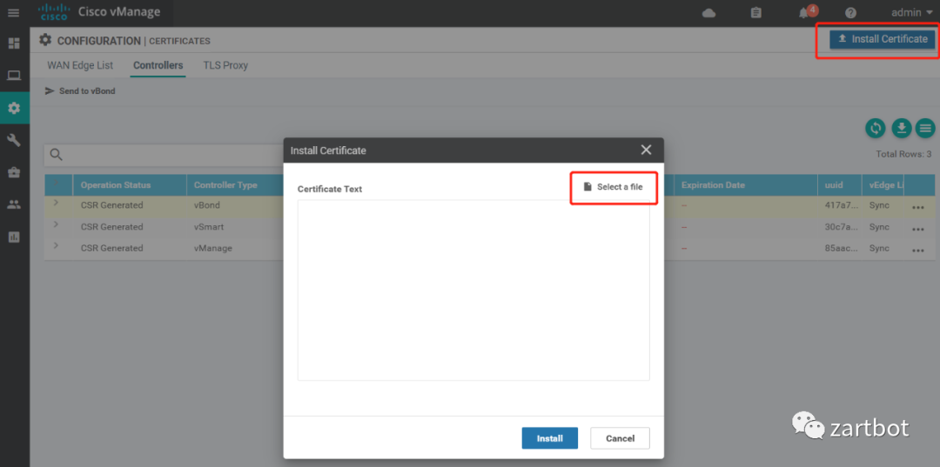Viewport: 940px width, 467px height.
Task: Open the Maintenance briefcase sidebar icon
Action: (x=14, y=172)
